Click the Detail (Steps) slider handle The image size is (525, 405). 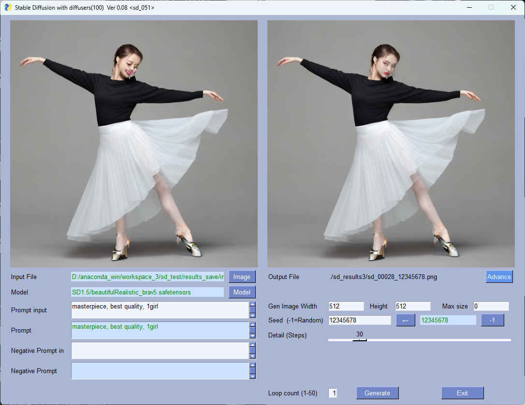coord(359,340)
